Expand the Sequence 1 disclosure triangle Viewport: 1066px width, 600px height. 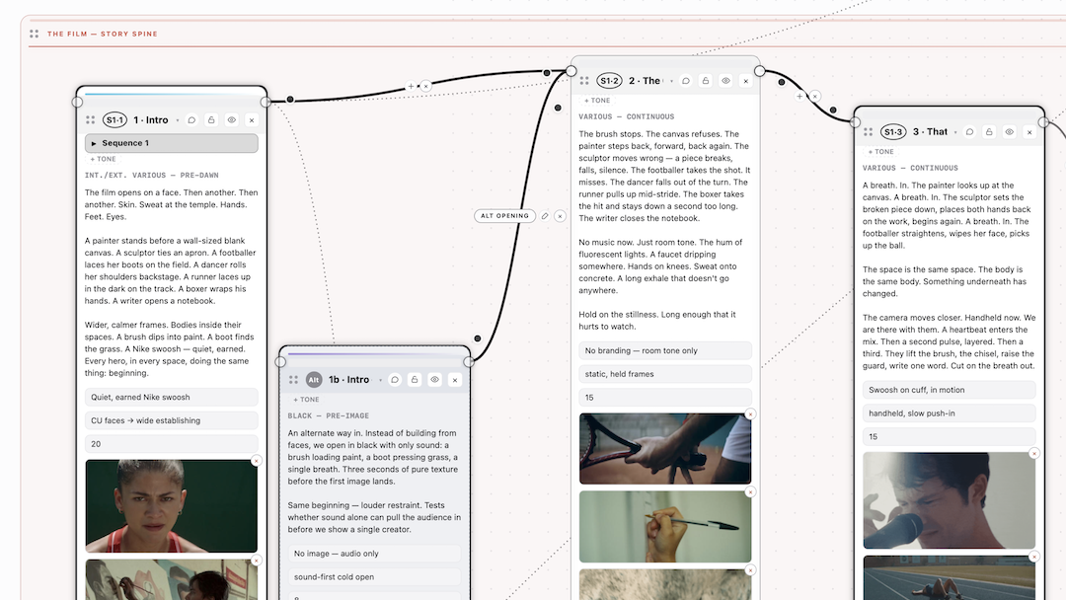pos(94,143)
